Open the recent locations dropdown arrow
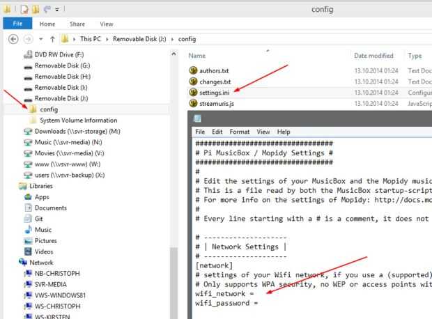 tap(40, 39)
